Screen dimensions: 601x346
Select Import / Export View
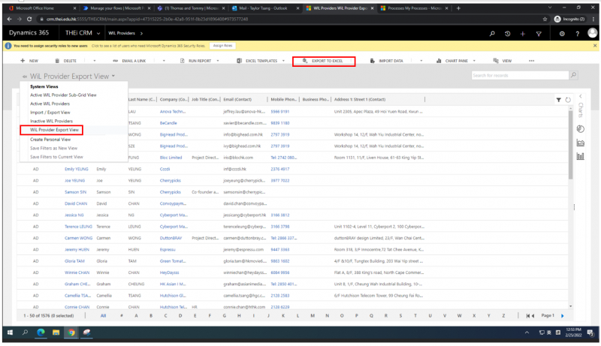[50, 113]
